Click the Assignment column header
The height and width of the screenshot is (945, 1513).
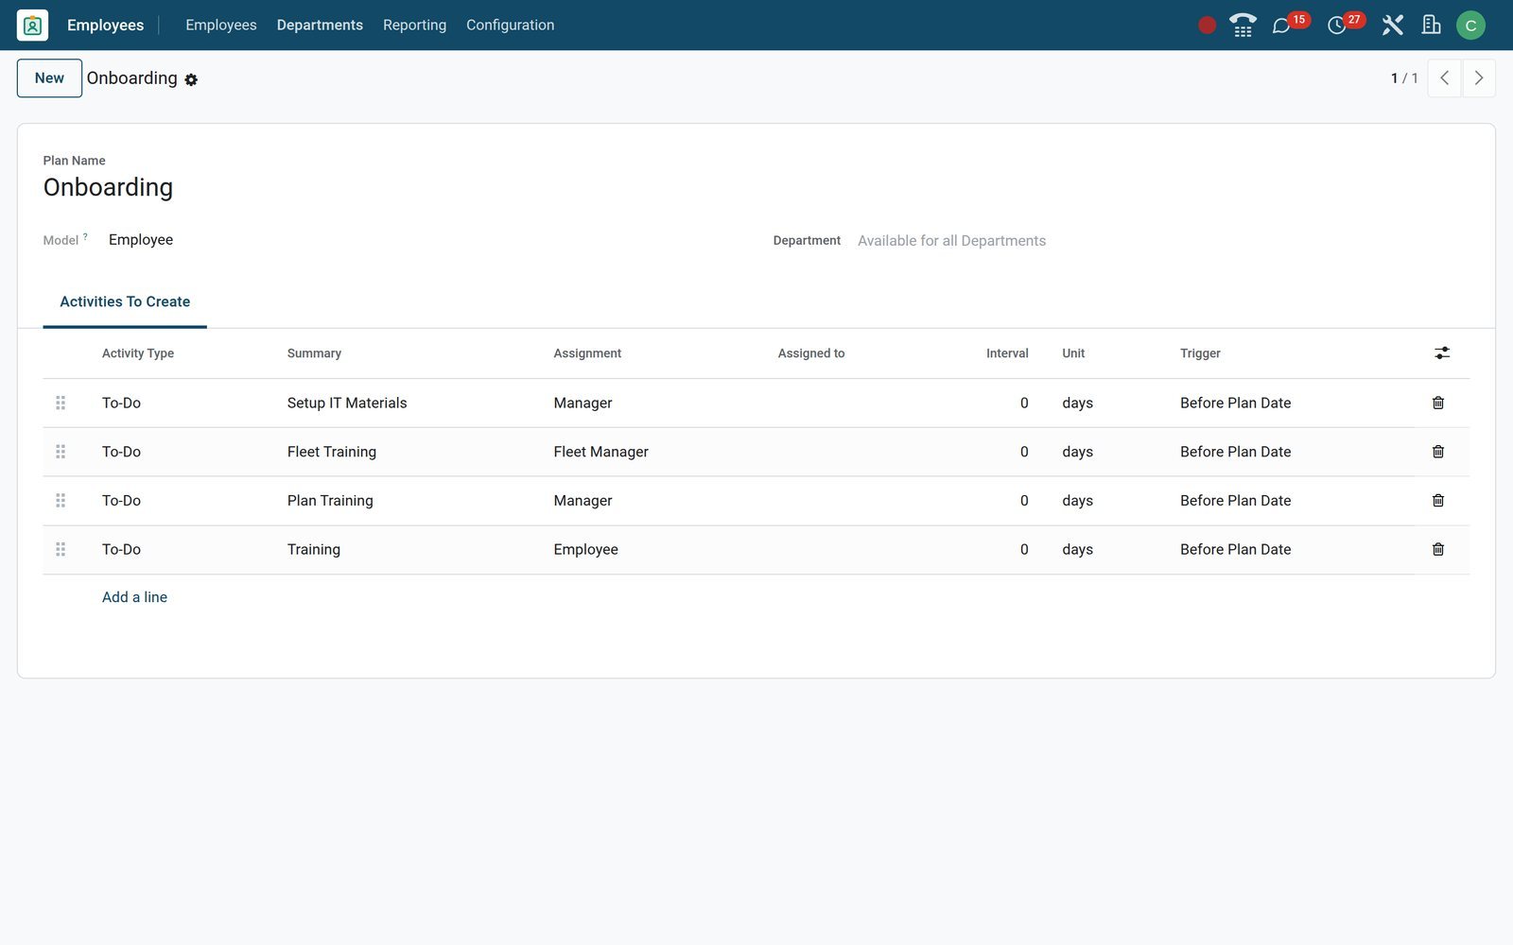tap(587, 353)
